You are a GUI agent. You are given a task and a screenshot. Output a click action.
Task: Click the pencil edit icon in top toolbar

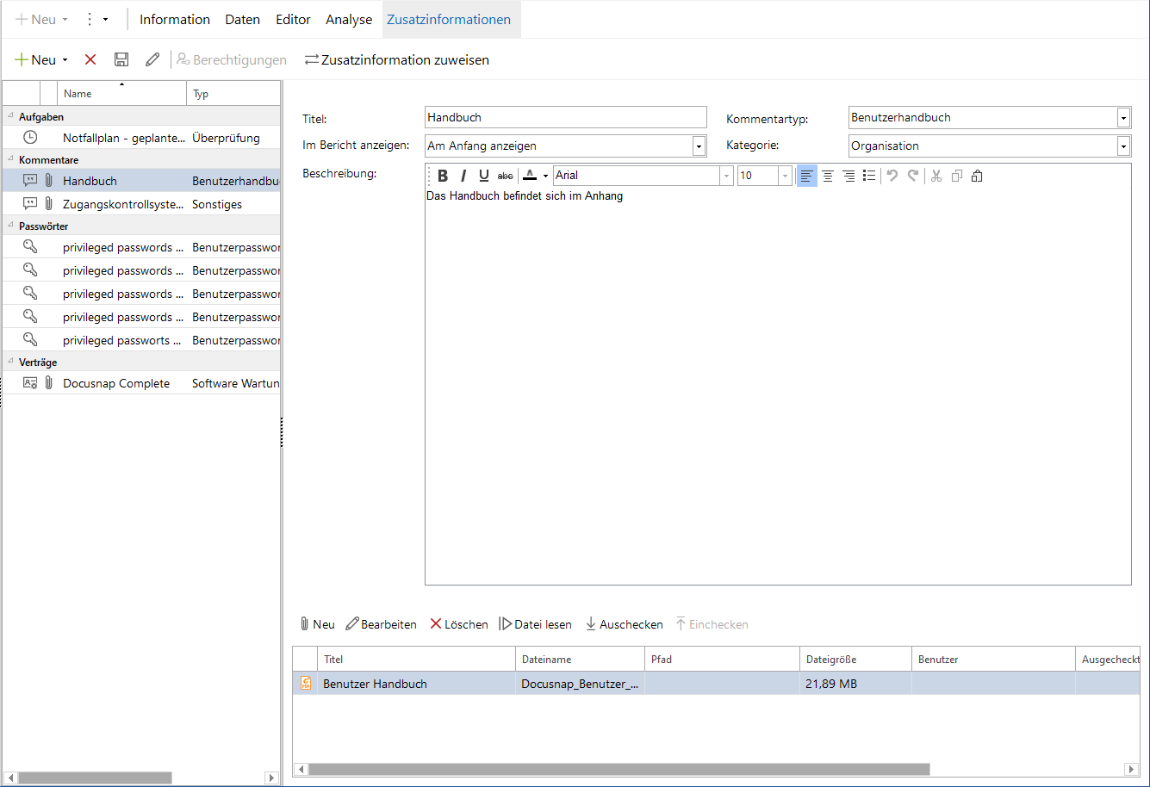pyautogui.click(x=152, y=59)
